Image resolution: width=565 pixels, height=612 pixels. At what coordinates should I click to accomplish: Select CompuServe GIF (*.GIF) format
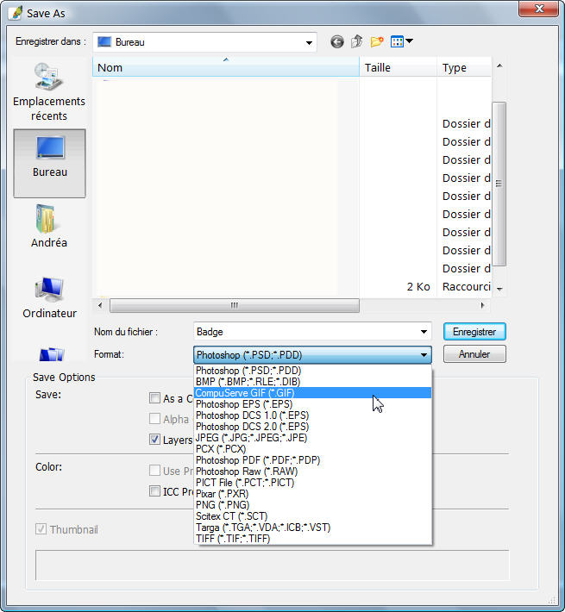[313, 393]
